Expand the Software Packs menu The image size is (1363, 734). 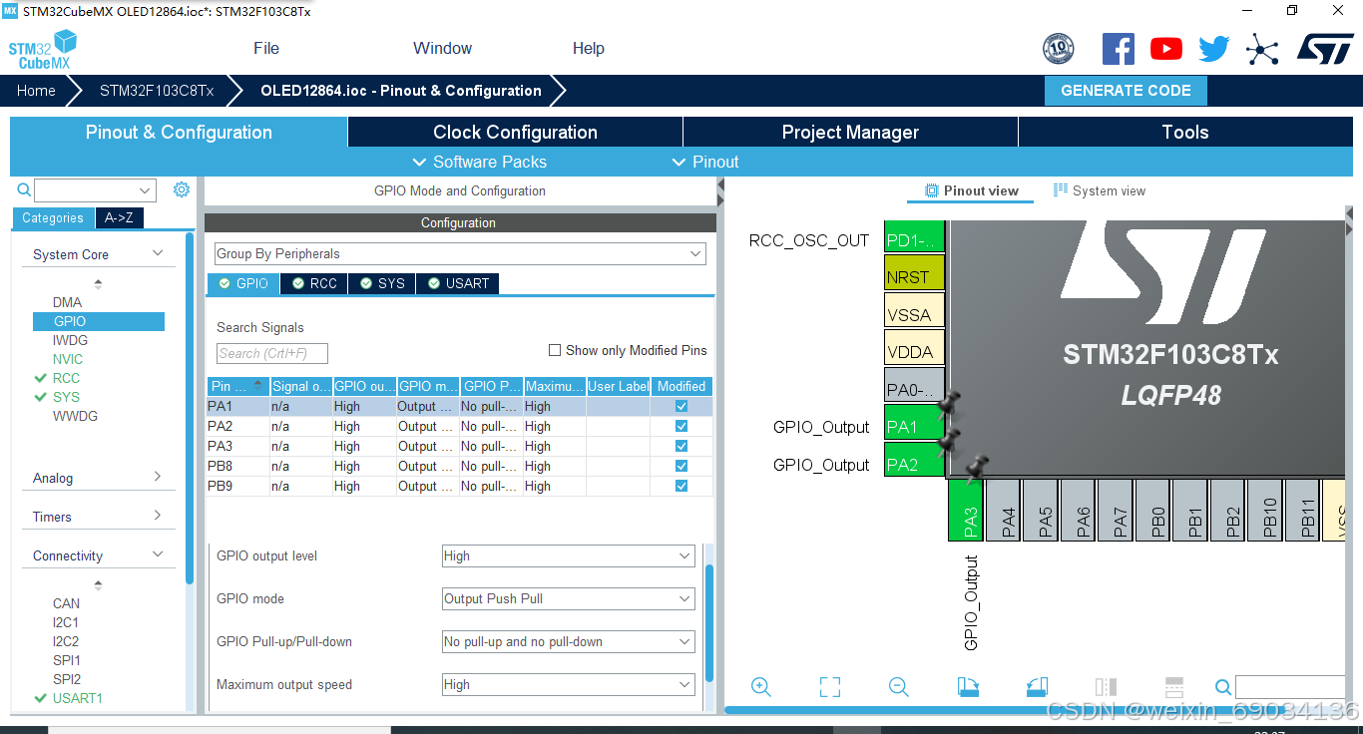[479, 162]
